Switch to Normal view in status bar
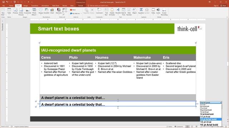 pyautogui.click(x=187, y=127)
